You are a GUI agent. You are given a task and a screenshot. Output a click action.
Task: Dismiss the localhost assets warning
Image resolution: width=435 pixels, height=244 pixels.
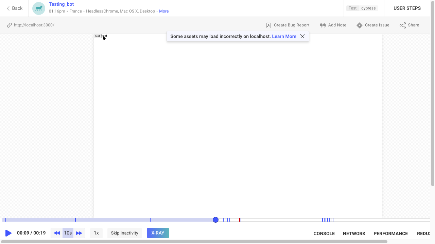point(302,36)
